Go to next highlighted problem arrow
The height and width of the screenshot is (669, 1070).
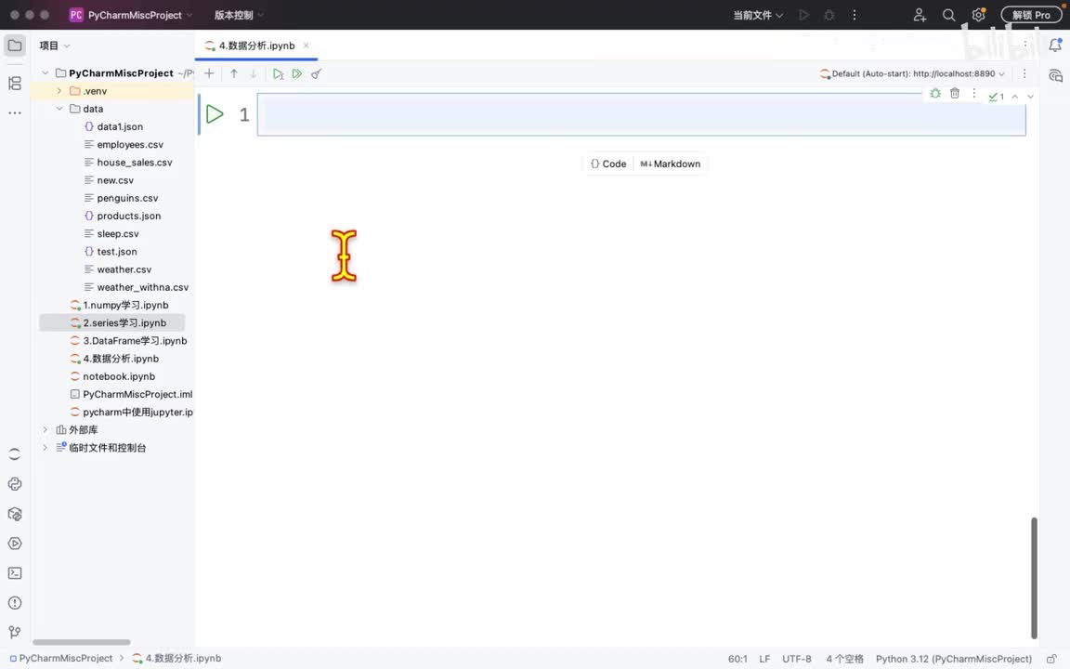[1030, 97]
